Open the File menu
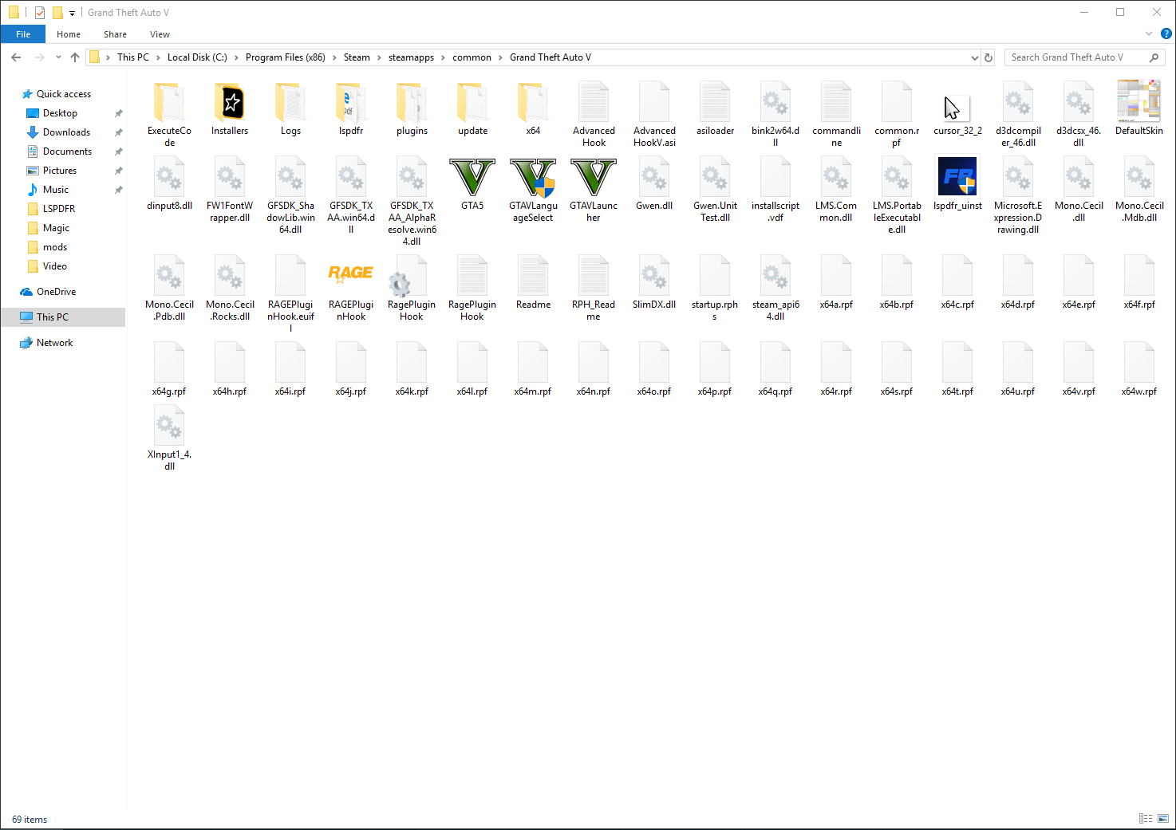Screen dimensions: 1176x830 [23, 34]
